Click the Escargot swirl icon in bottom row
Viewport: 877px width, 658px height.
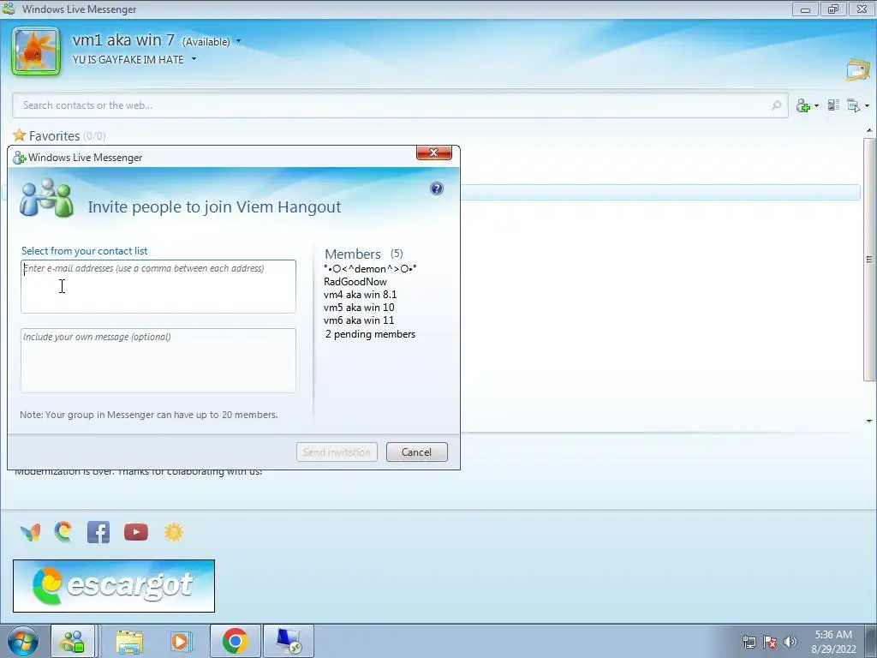point(63,531)
